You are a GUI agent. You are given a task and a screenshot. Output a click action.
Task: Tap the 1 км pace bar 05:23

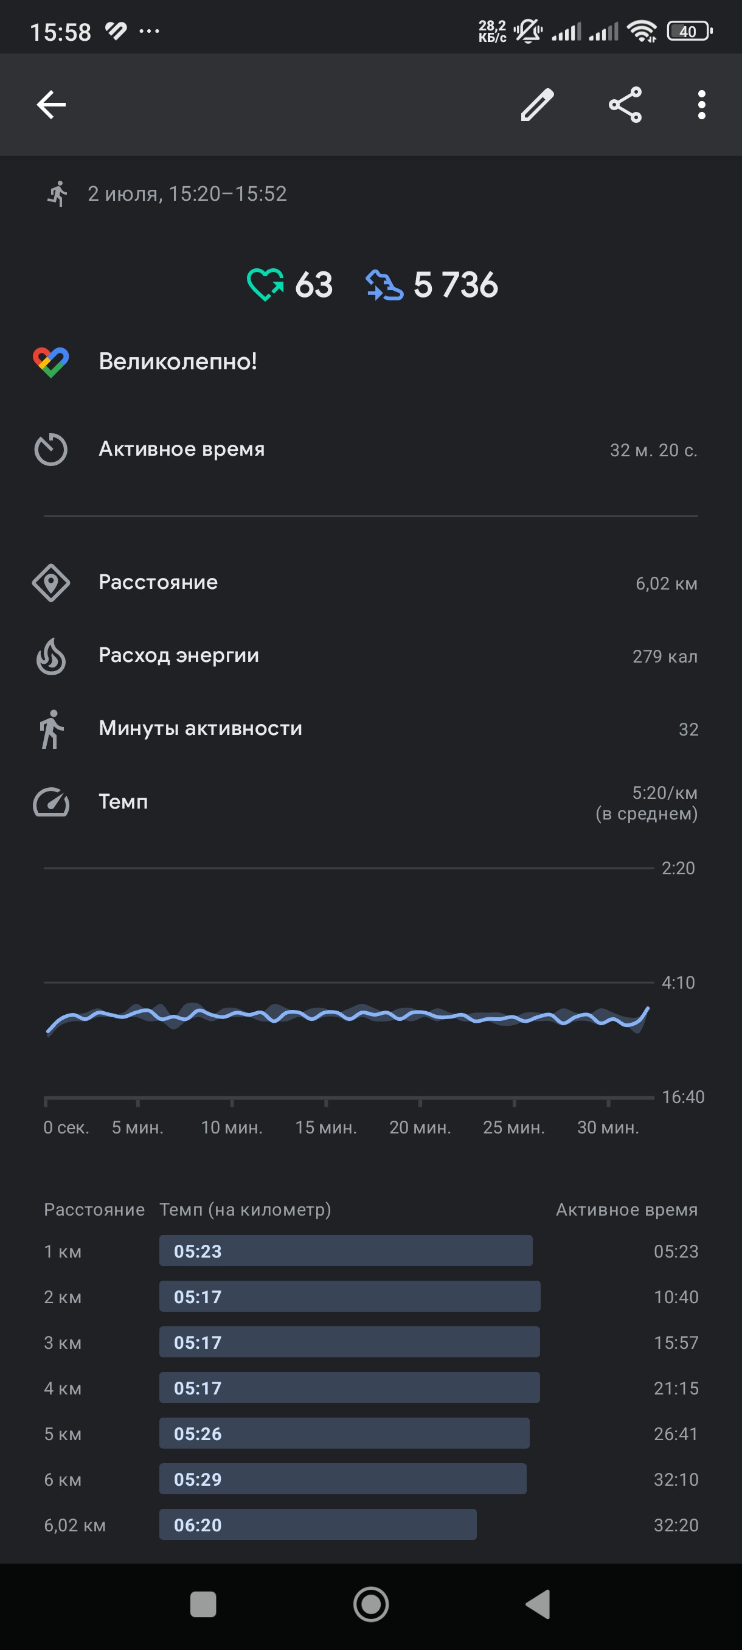coord(345,1250)
